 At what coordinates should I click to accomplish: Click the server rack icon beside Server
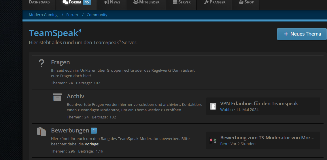(x=175, y=2)
